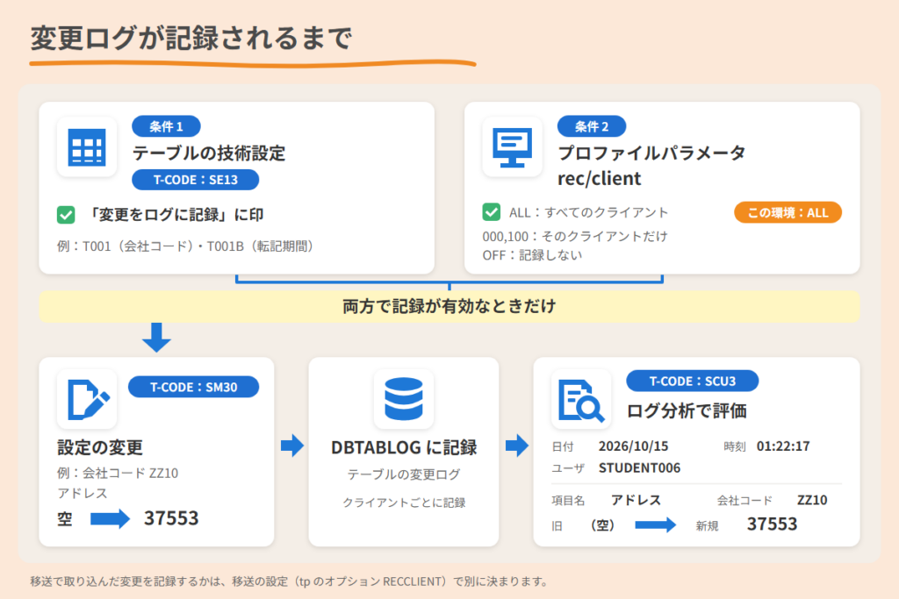Click the database cylinder icon
This screenshot has height=599, width=899.
[404, 399]
